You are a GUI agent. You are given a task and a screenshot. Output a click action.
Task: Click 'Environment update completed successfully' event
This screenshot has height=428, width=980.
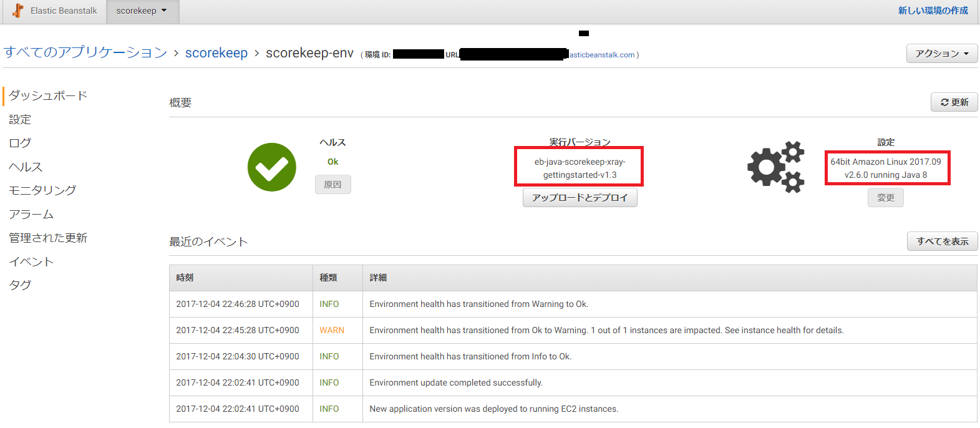[x=456, y=382]
